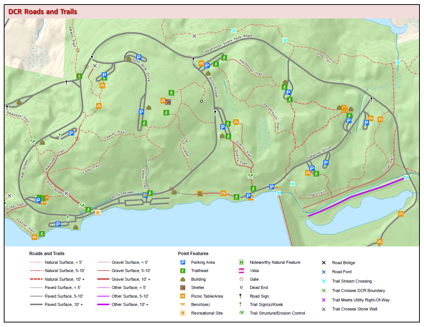Select the Trail Stream Crossing legend symbol

(x=323, y=281)
